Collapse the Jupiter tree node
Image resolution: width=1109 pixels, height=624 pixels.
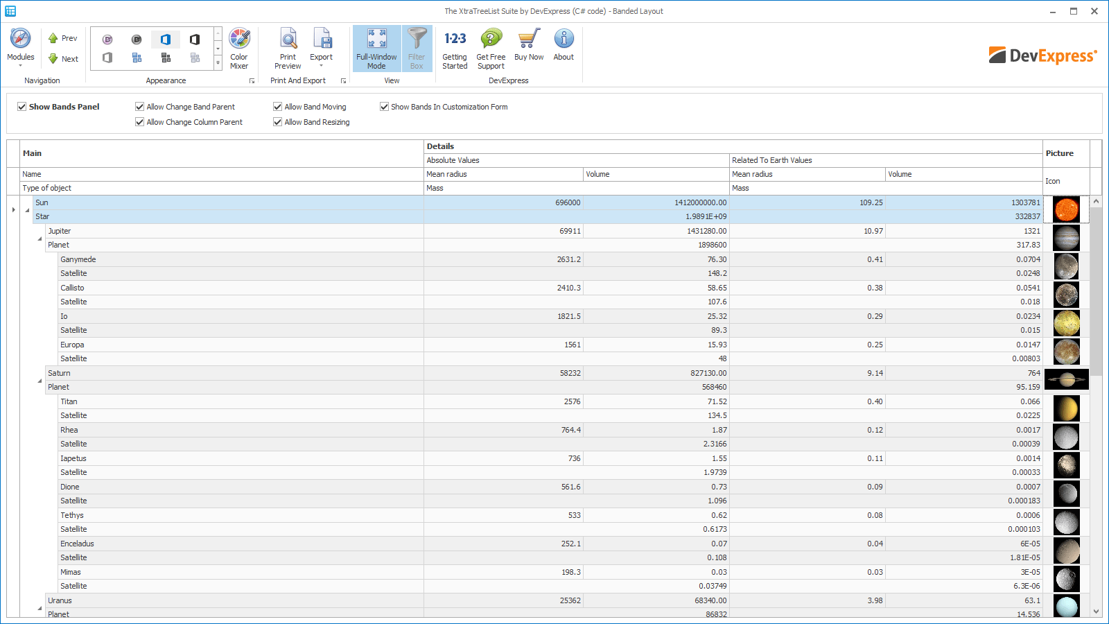40,239
